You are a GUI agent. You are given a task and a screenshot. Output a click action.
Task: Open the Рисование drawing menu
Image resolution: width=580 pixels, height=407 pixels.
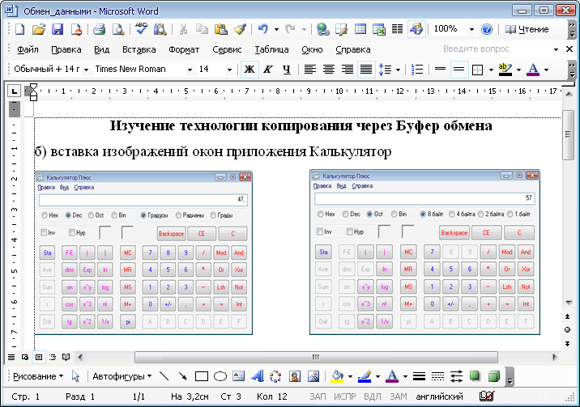[x=38, y=376]
